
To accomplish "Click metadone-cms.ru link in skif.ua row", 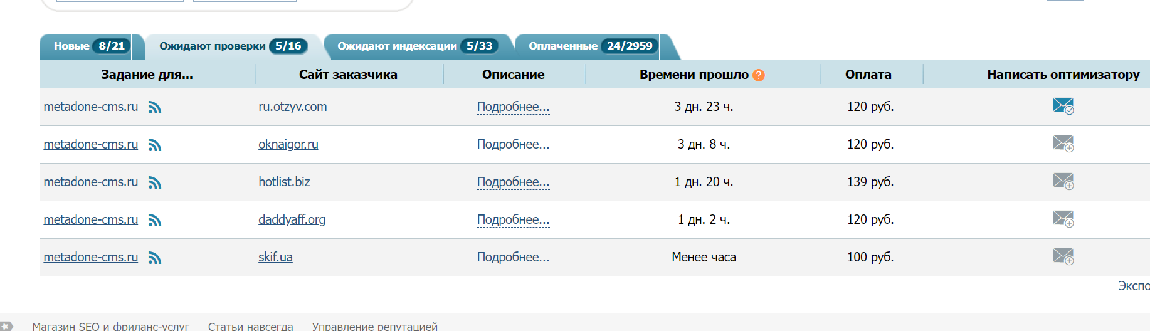I will (90, 257).
